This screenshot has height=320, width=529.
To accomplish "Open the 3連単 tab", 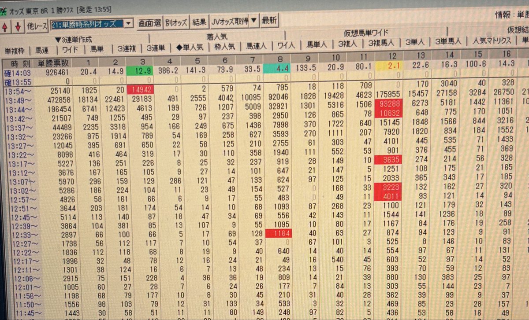I will point(156,48).
